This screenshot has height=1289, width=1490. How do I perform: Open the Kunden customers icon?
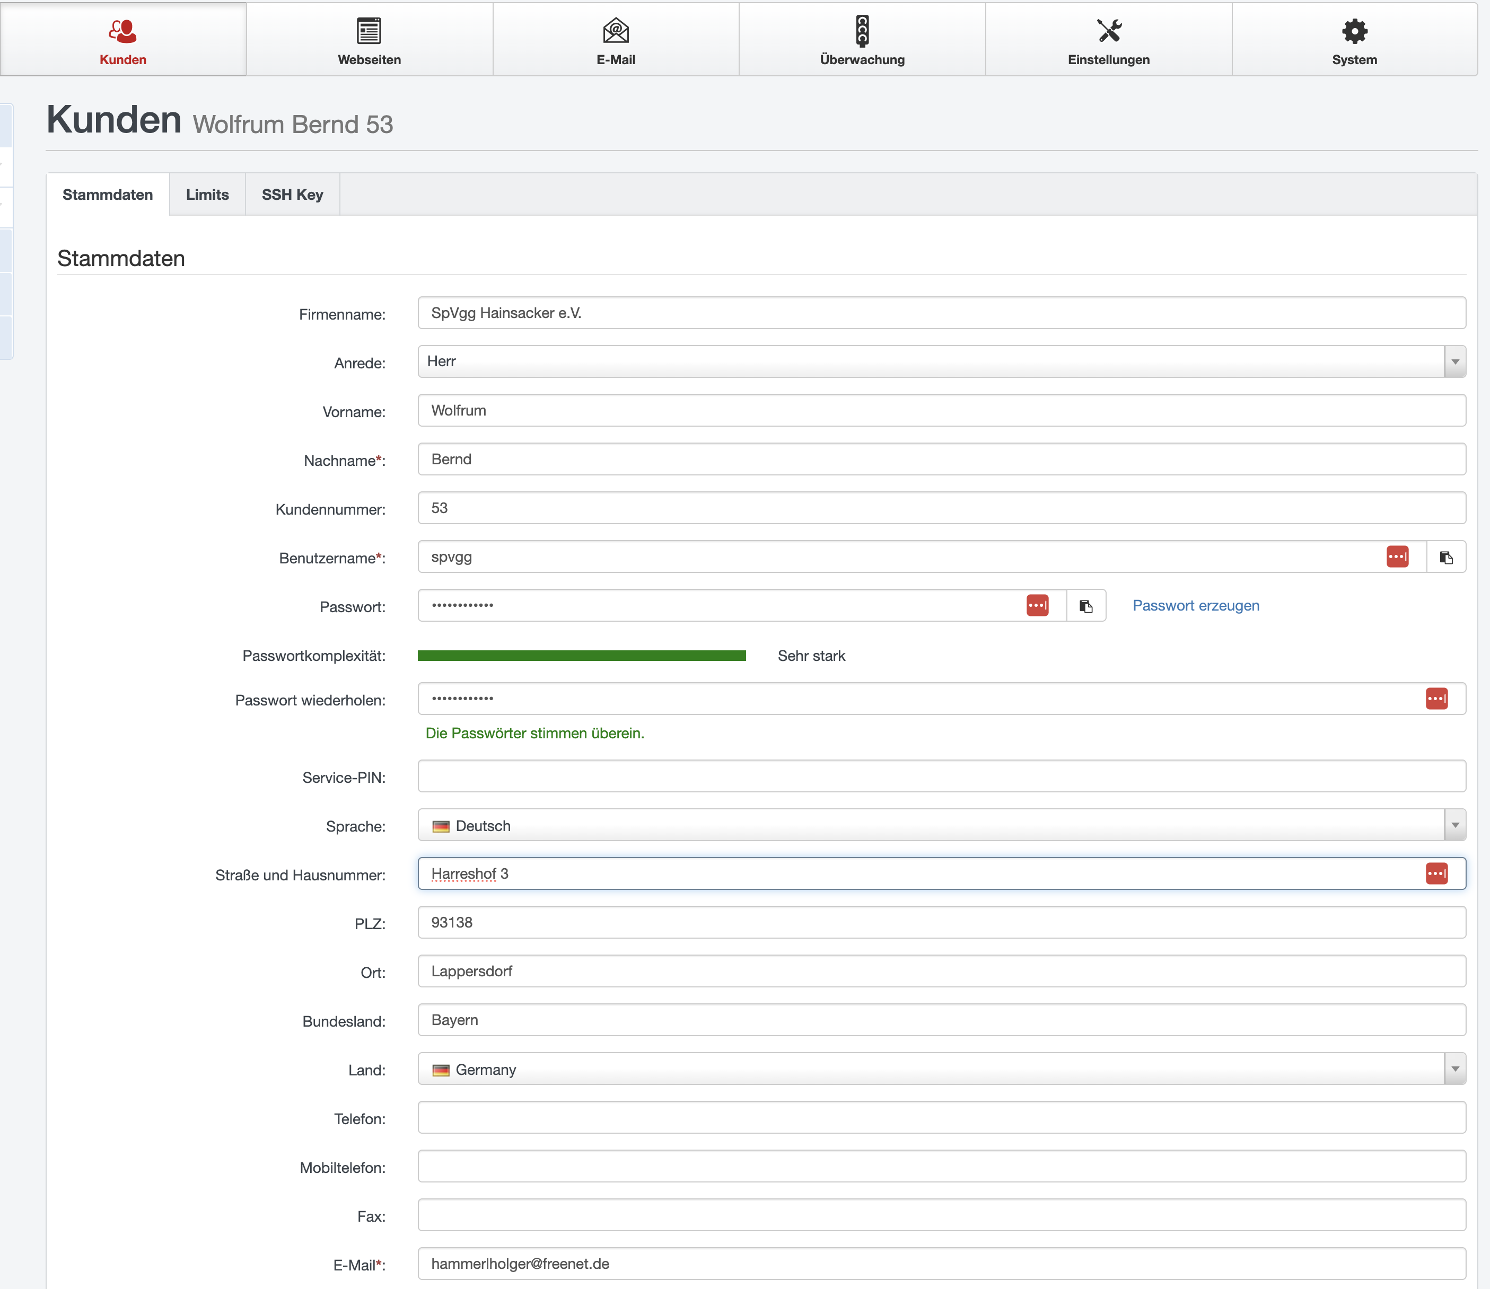click(123, 31)
